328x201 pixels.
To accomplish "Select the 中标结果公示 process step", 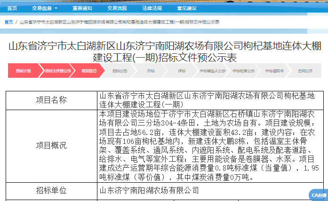I will coord(243,71).
